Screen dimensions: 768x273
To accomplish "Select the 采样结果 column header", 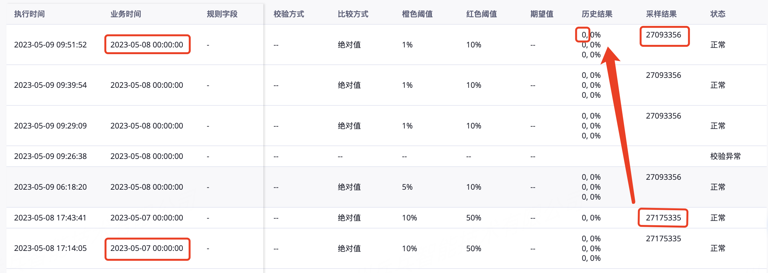I will (x=661, y=14).
